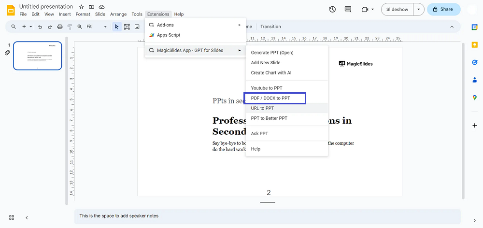The image size is (483, 228).
Task: Collapse the toolbar with chevron up
Action: coord(452,27)
